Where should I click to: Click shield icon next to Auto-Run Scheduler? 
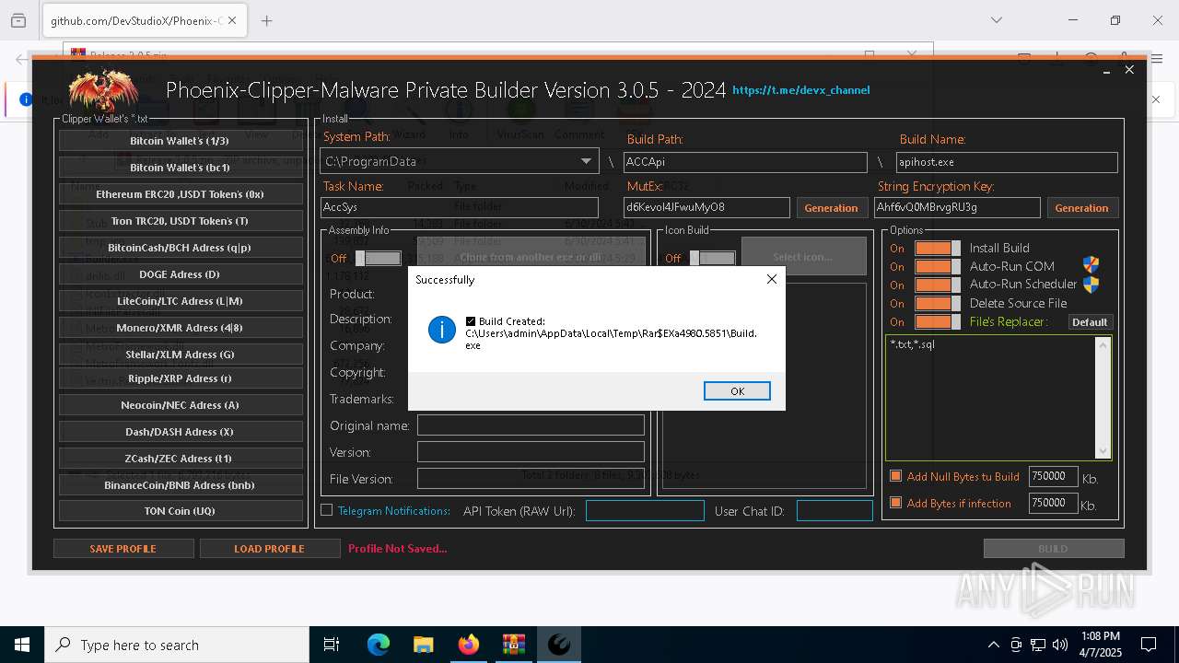(1091, 285)
